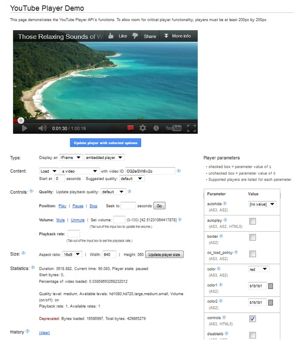
Task: Click the volume speaker icon in player
Action: click(x=42, y=128)
